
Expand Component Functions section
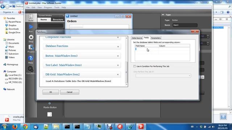click(118, 38)
